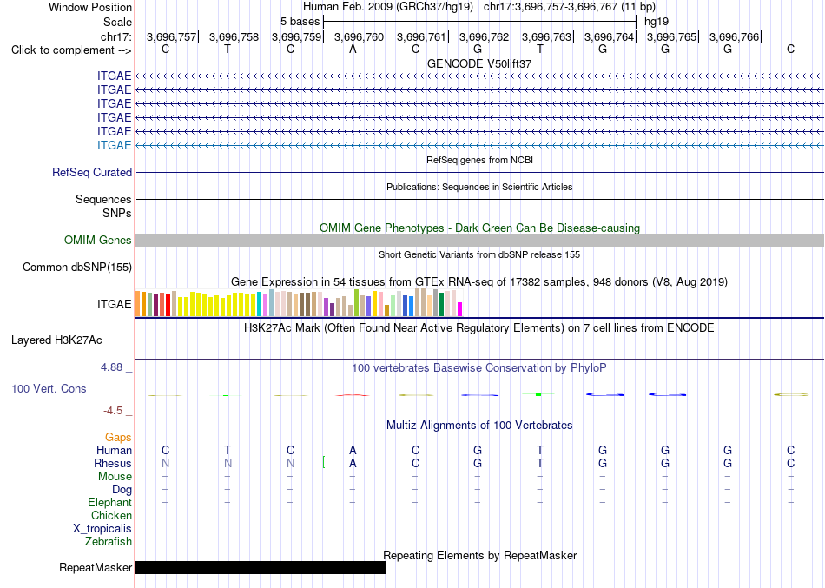Click the orange Gaps label
The image size is (825, 588).
(x=118, y=438)
